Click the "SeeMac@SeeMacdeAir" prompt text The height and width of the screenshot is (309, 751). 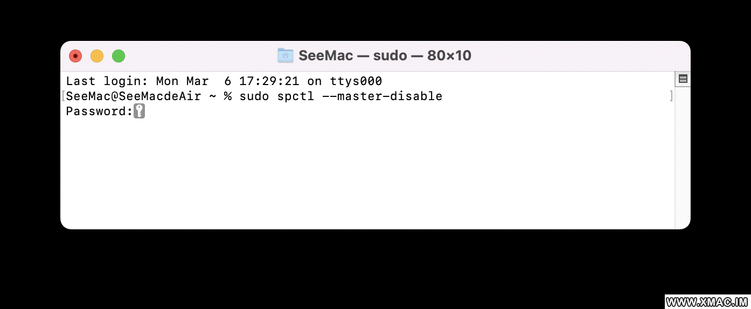pos(134,96)
